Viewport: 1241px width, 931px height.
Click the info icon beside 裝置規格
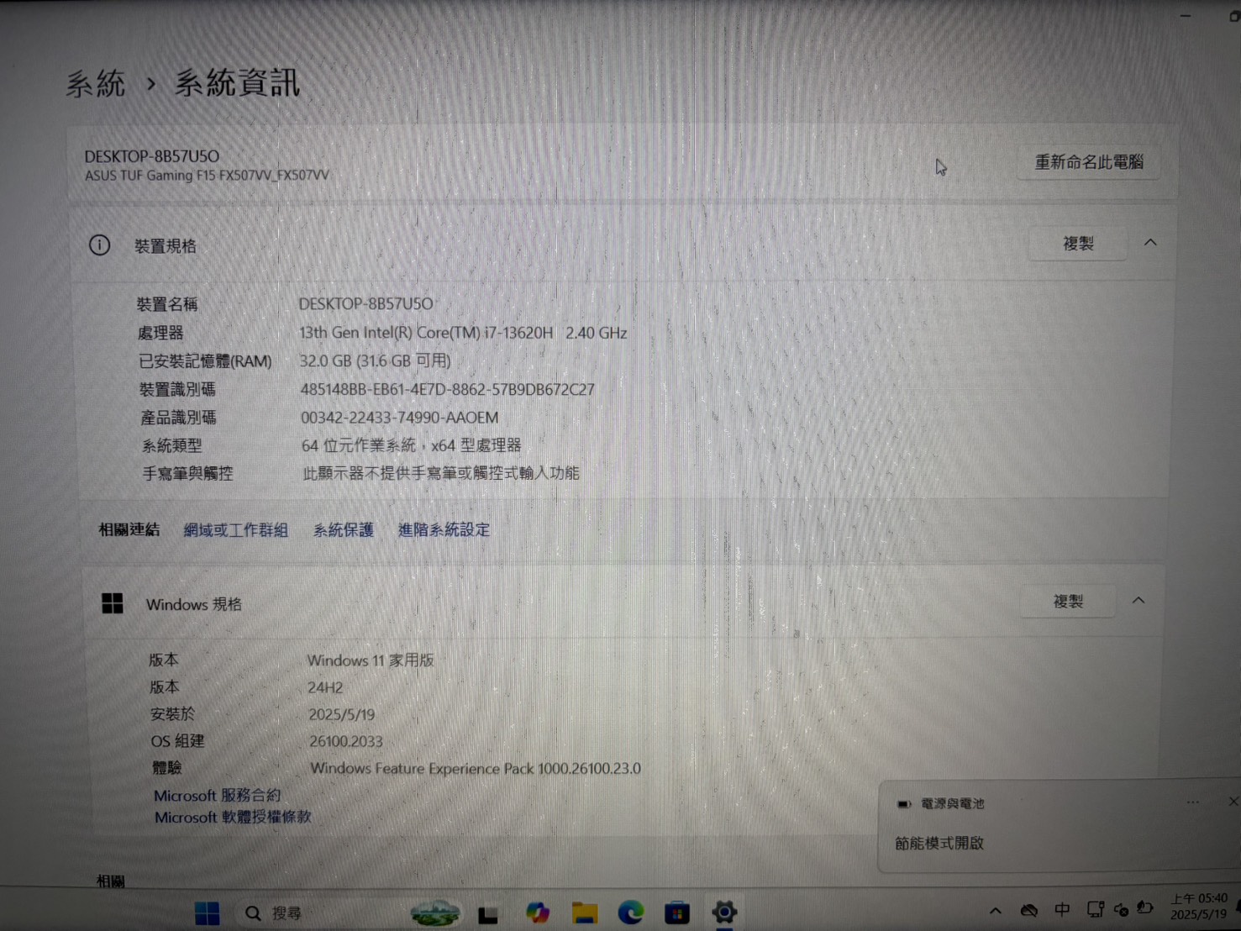[99, 245]
